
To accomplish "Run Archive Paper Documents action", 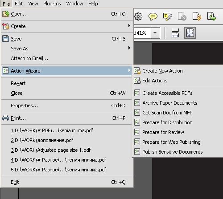I will click(x=178, y=103).
